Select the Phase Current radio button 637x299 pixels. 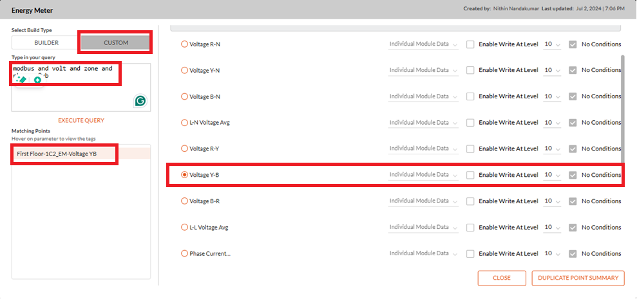pyautogui.click(x=184, y=253)
